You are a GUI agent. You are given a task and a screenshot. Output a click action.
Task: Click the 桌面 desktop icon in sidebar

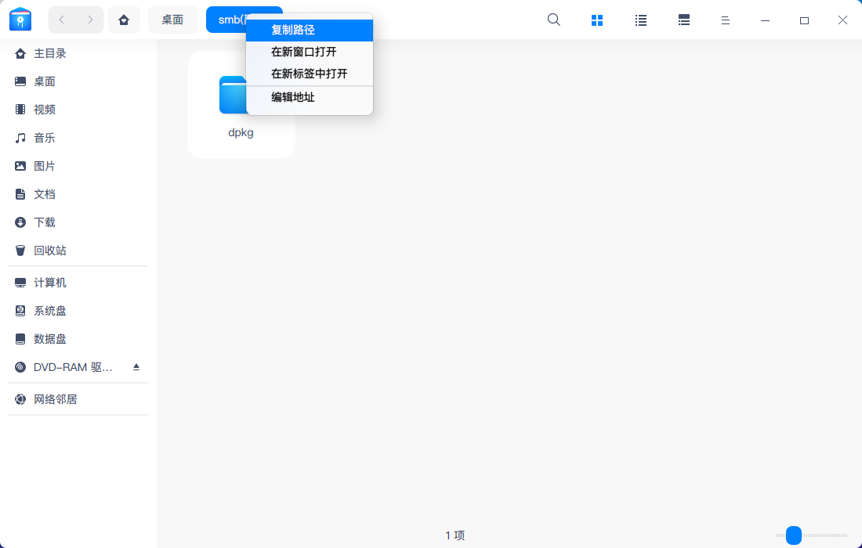coord(20,81)
